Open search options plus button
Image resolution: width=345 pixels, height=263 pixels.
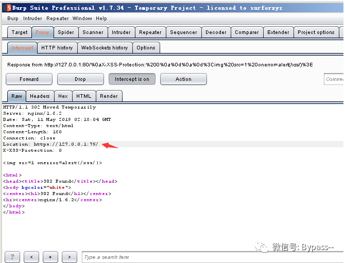(50, 257)
